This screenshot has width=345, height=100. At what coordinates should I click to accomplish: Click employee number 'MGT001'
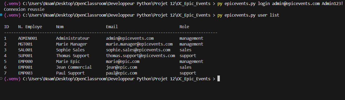click(25, 44)
